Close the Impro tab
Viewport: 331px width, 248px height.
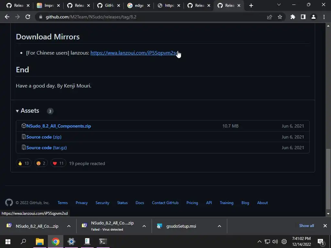[59, 6]
